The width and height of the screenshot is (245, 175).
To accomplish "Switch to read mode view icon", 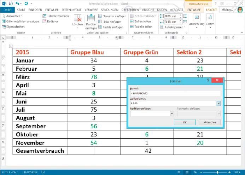I will tap(179, 172).
